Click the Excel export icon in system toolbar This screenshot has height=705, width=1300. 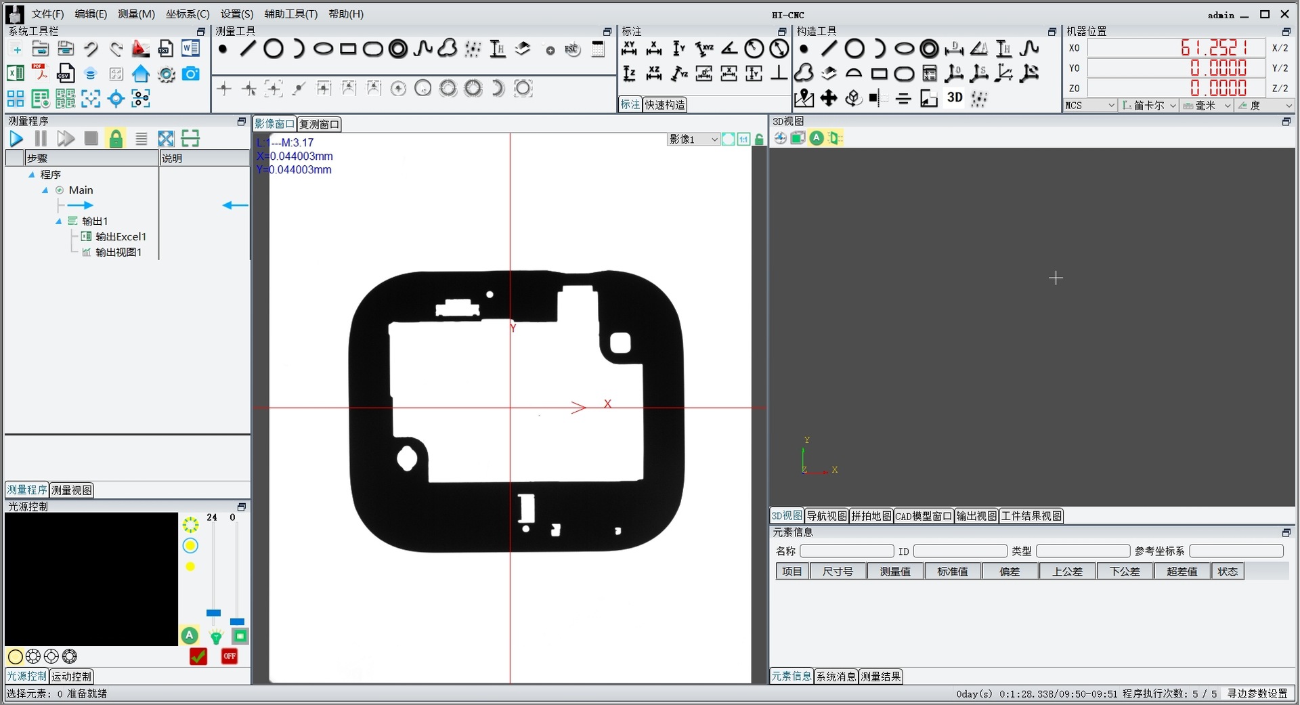(15, 74)
